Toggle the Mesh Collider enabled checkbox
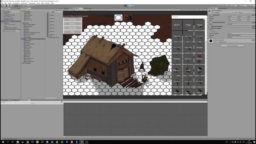 (212, 28)
